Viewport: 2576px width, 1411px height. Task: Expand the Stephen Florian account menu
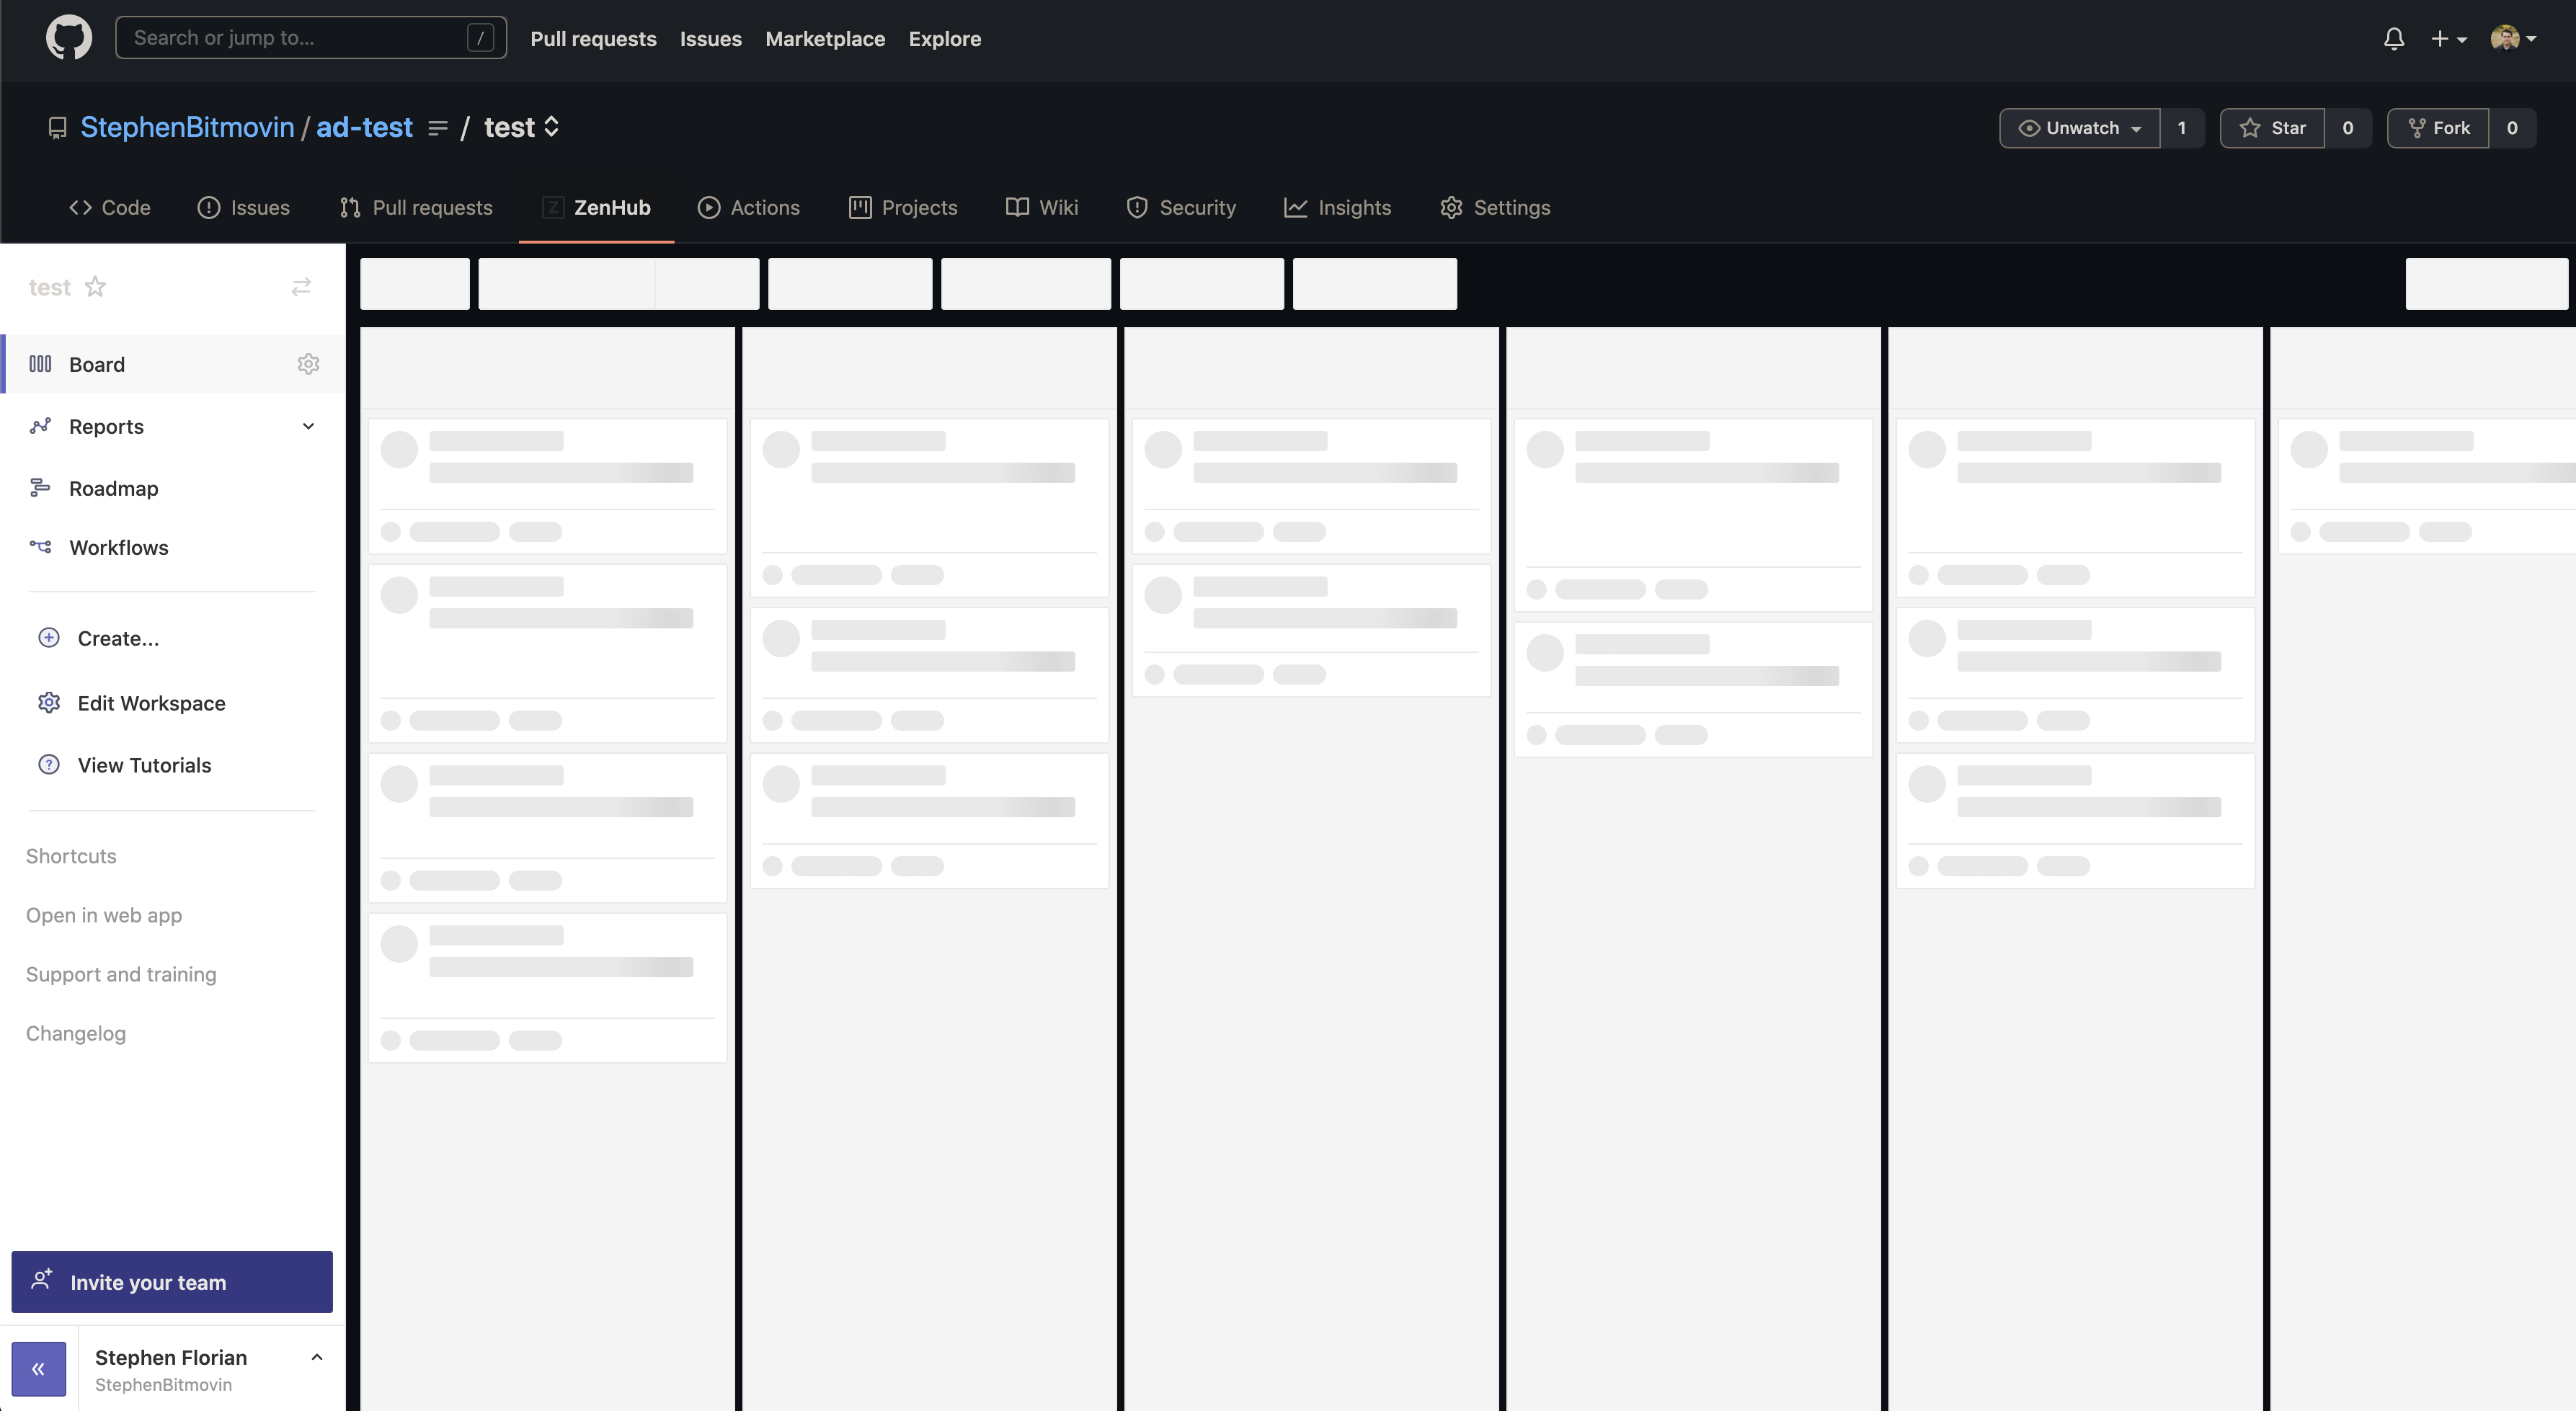(x=316, y=1357)
